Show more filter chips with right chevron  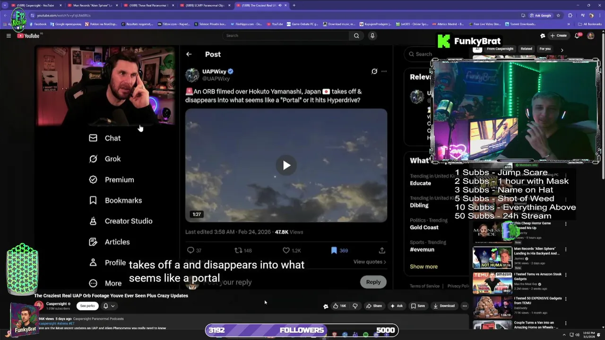point(562,50)
